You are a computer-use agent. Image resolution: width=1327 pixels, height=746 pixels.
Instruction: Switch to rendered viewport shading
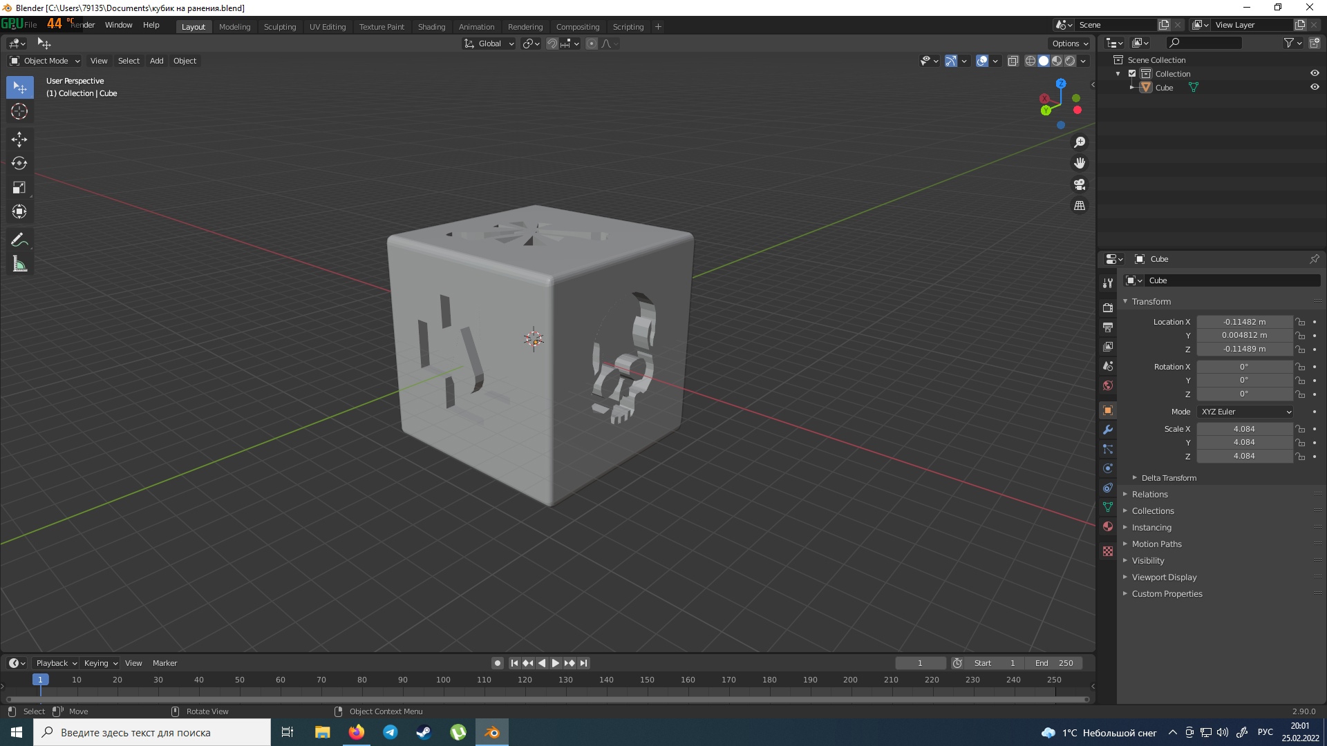pyautogui.click(x=1070, y=61)
